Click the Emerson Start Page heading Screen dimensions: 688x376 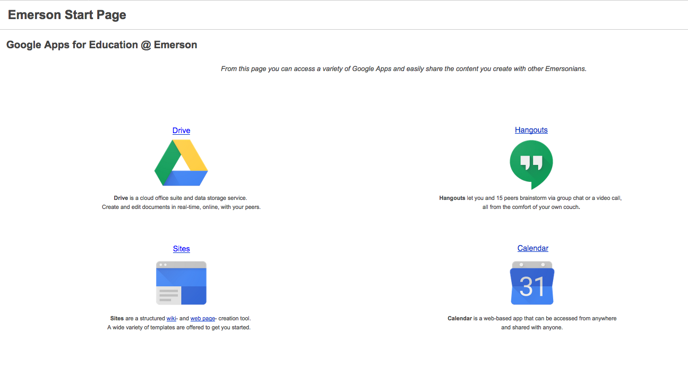[x=67, y=15]
